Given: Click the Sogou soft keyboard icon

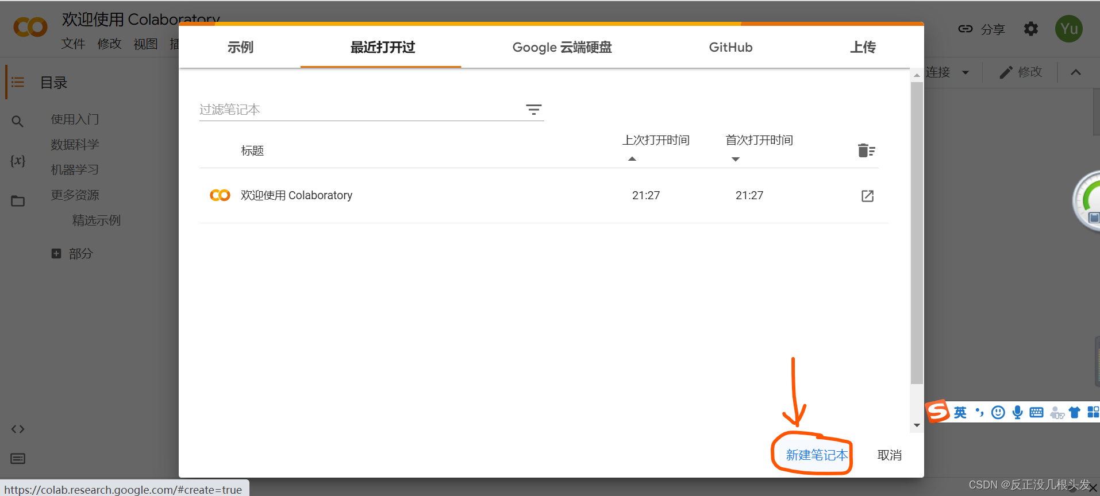Looking at the screenshot, I should (x=1036, y=412).
